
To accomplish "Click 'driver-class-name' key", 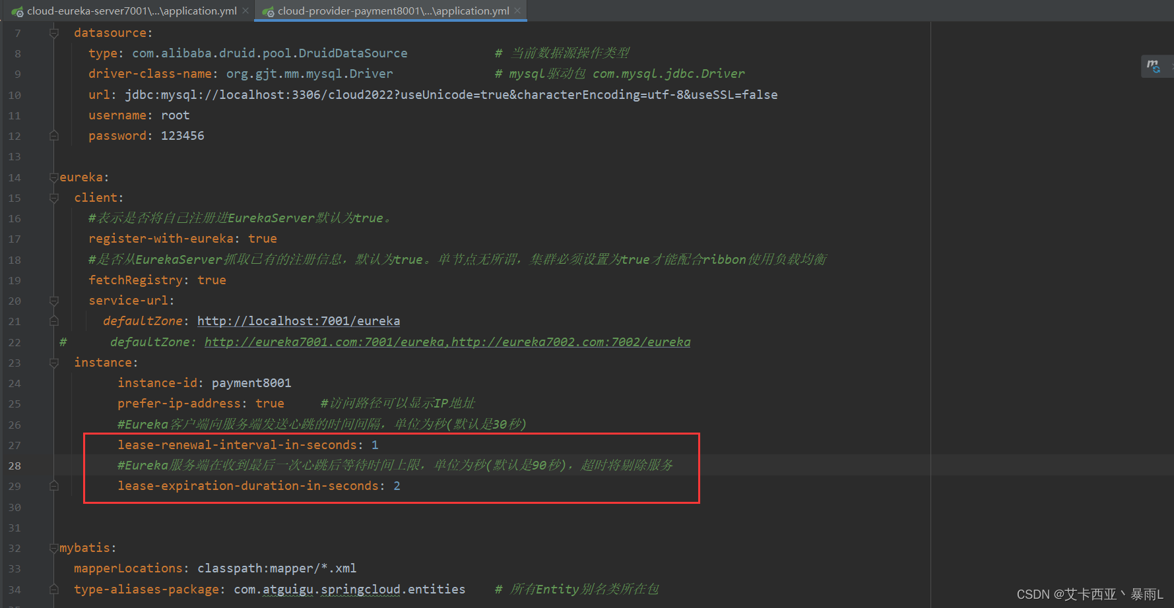I will point(150,74).
